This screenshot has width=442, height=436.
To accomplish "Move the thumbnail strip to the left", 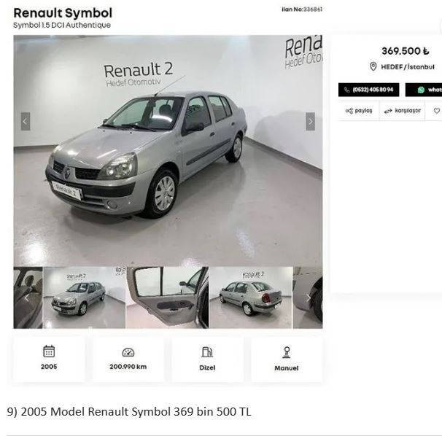I will [26, 298].
